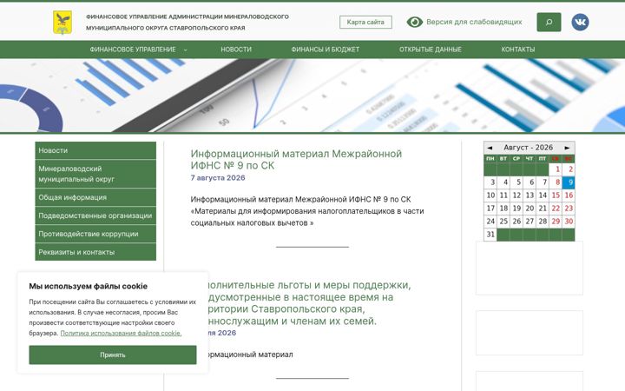
Task: Select day 31 in the calendar
Action: click(x=490, y=235)
